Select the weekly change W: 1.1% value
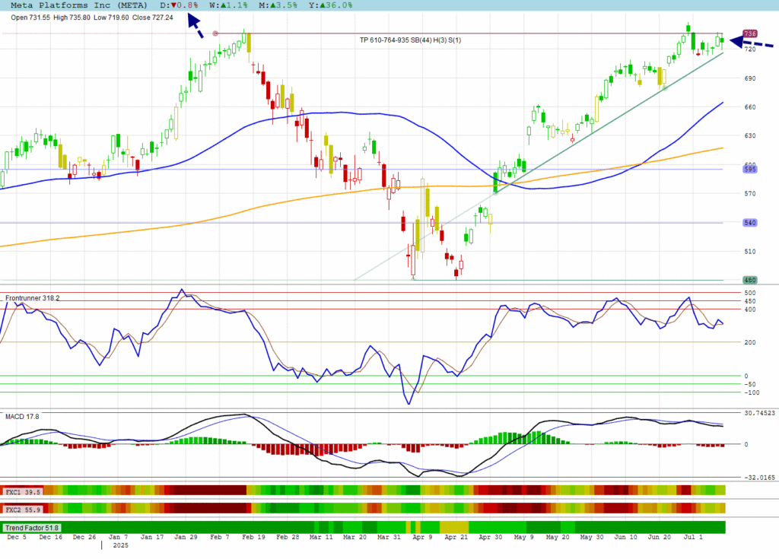Screen dimensions: 779x559 coord(228,5)
